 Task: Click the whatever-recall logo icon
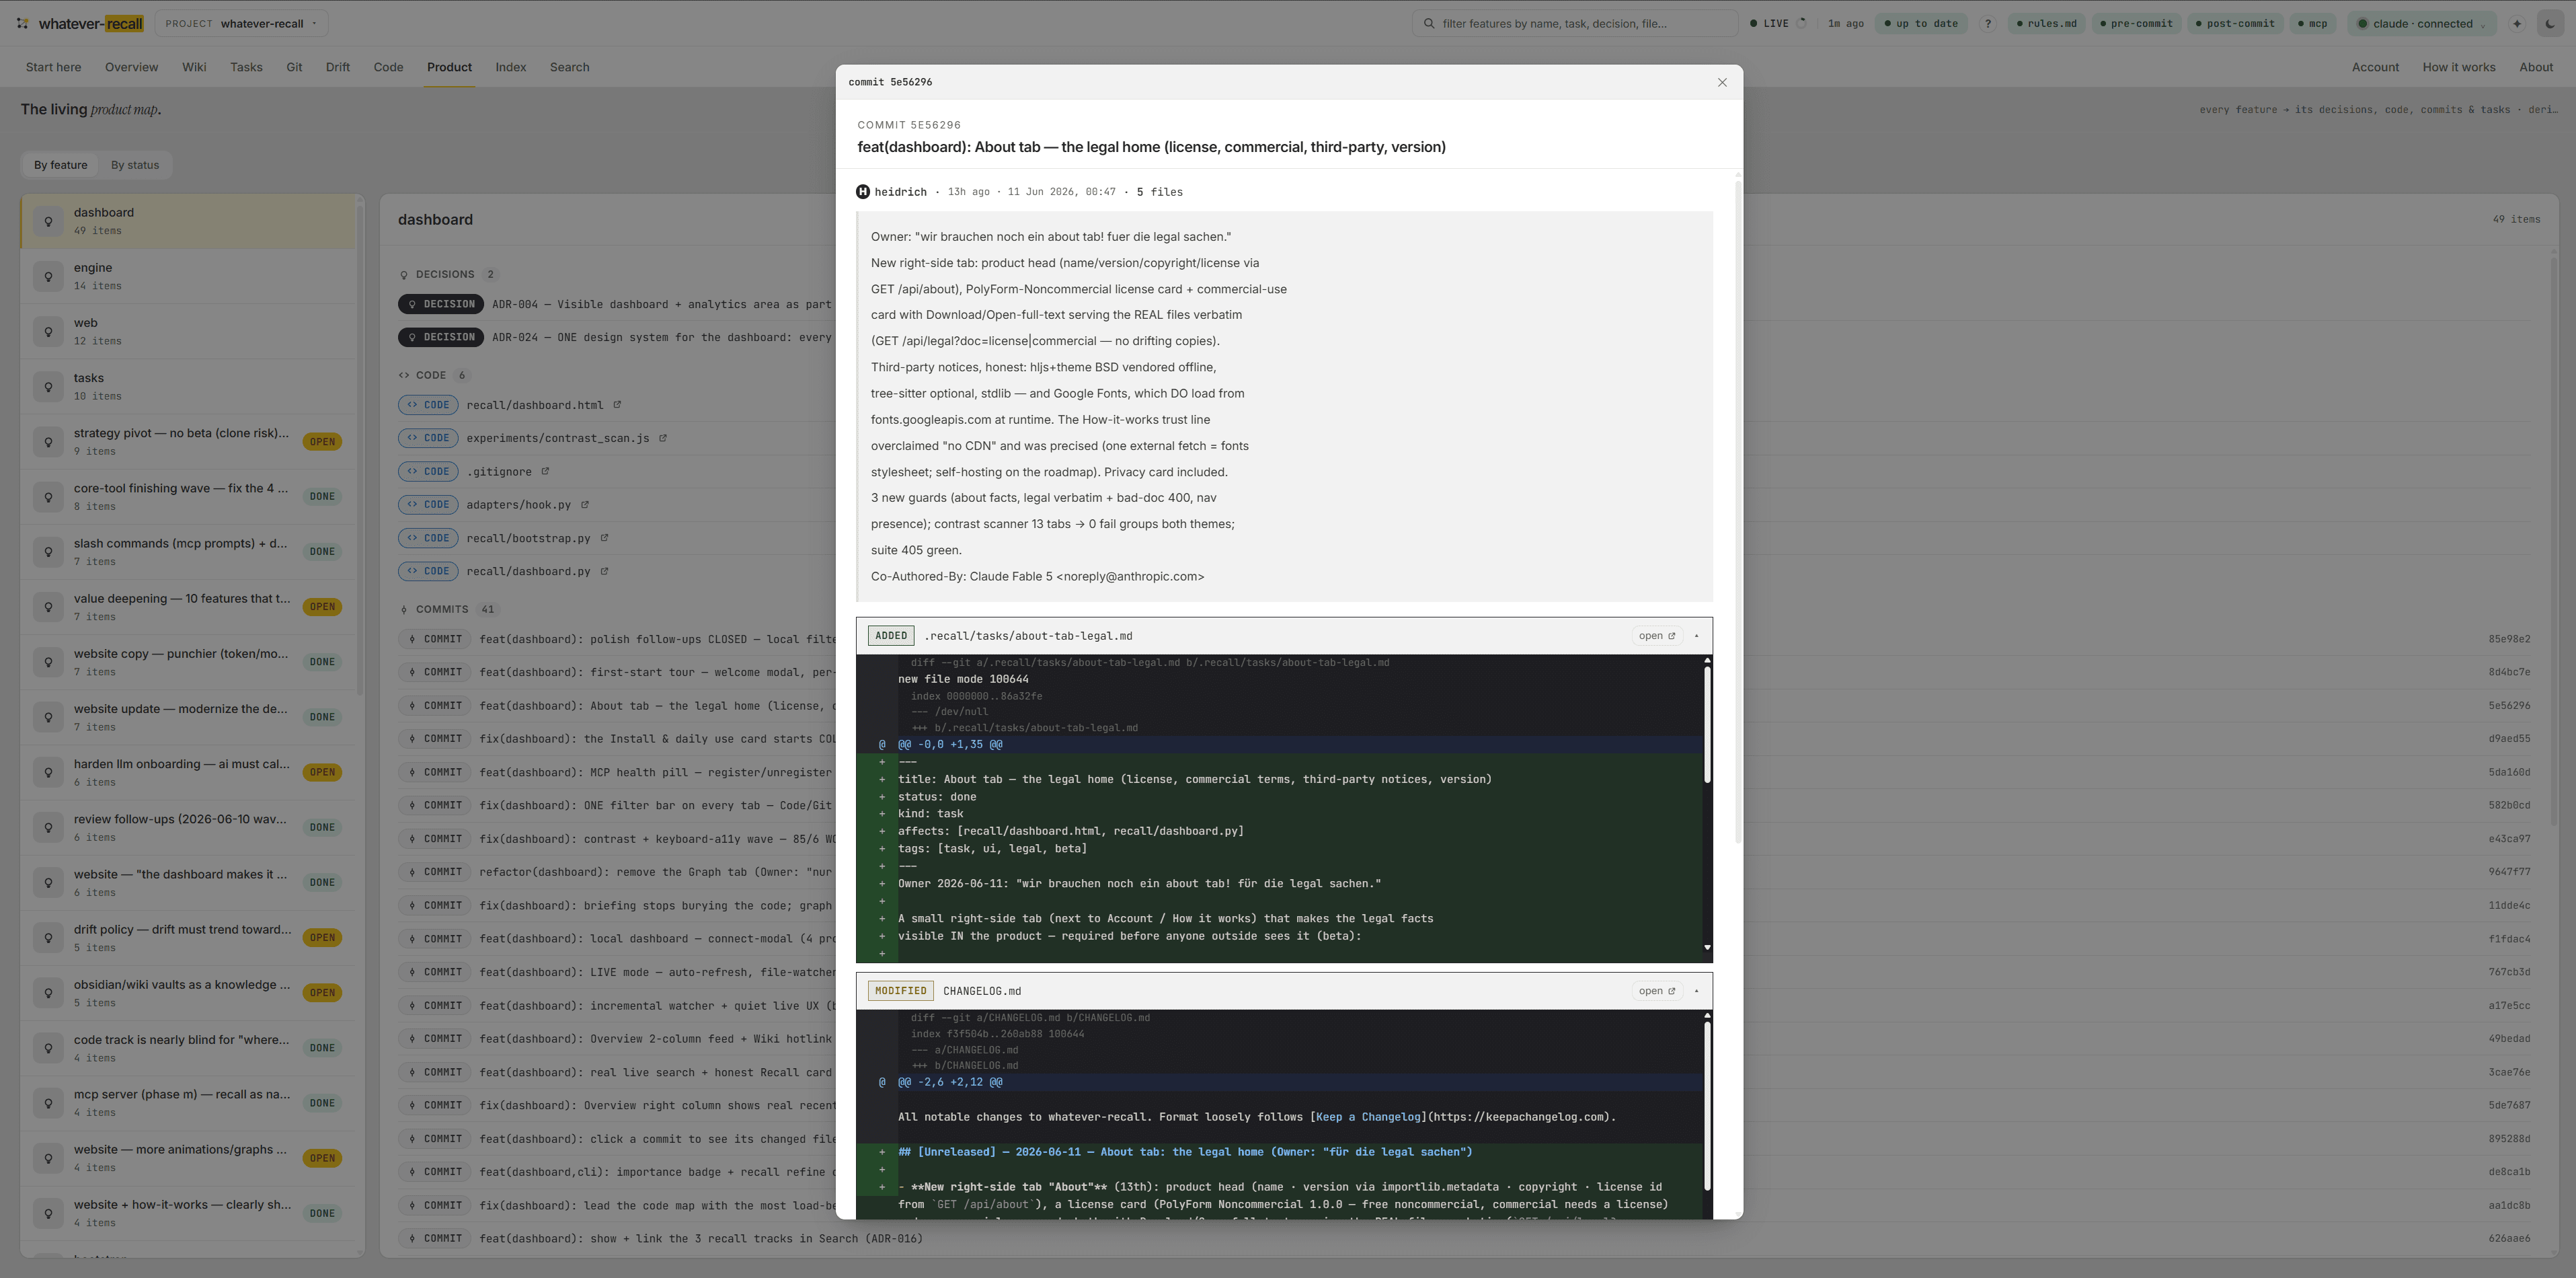tap(22, 23)
